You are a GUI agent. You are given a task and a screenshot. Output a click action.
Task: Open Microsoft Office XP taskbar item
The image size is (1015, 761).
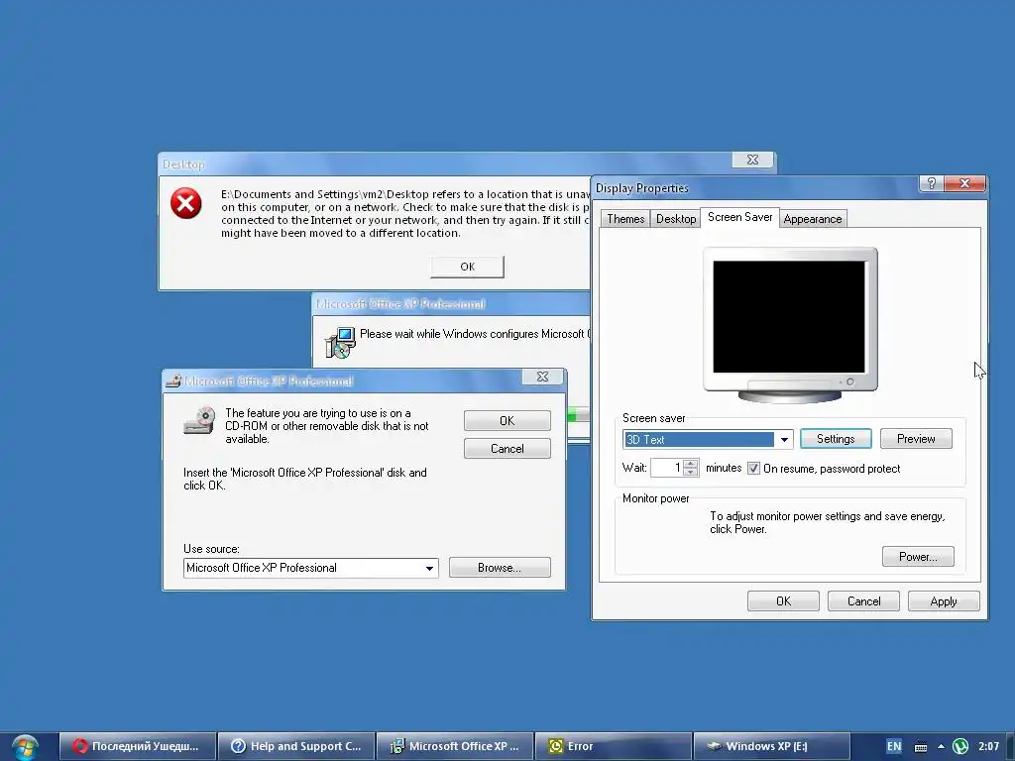(x=455, y=746)
